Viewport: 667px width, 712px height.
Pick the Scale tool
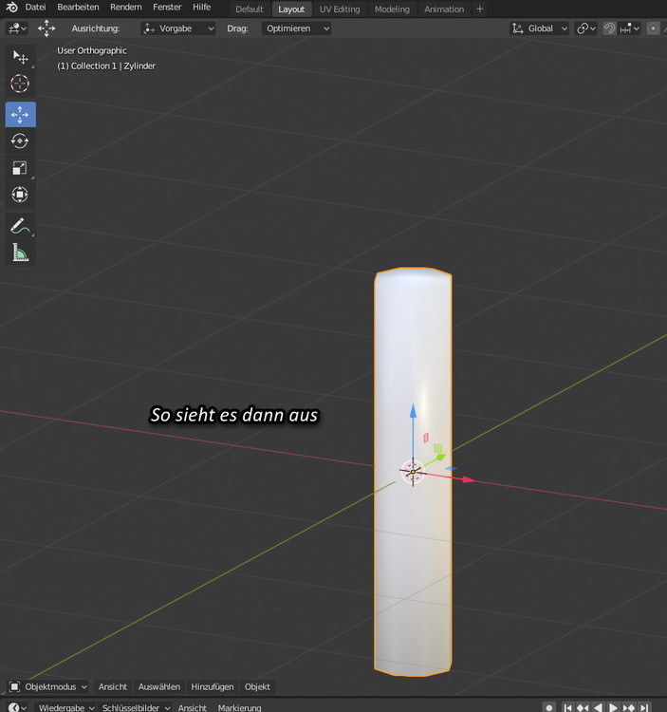(20, 168)
